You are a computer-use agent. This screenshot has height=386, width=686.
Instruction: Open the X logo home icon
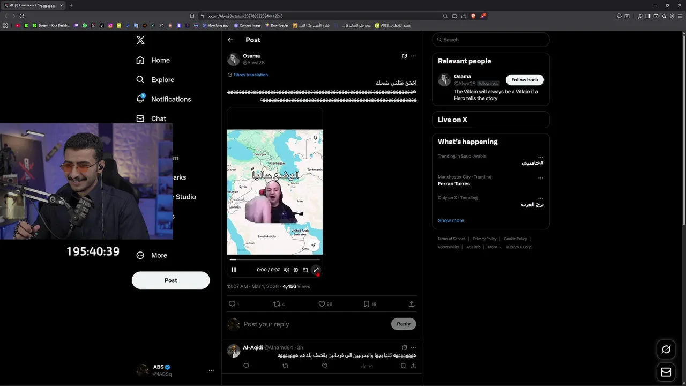140,40
